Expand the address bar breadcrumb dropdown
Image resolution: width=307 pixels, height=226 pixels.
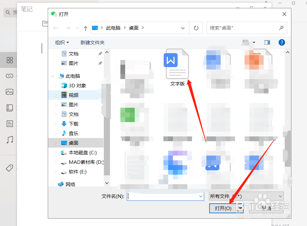[183, 28]
